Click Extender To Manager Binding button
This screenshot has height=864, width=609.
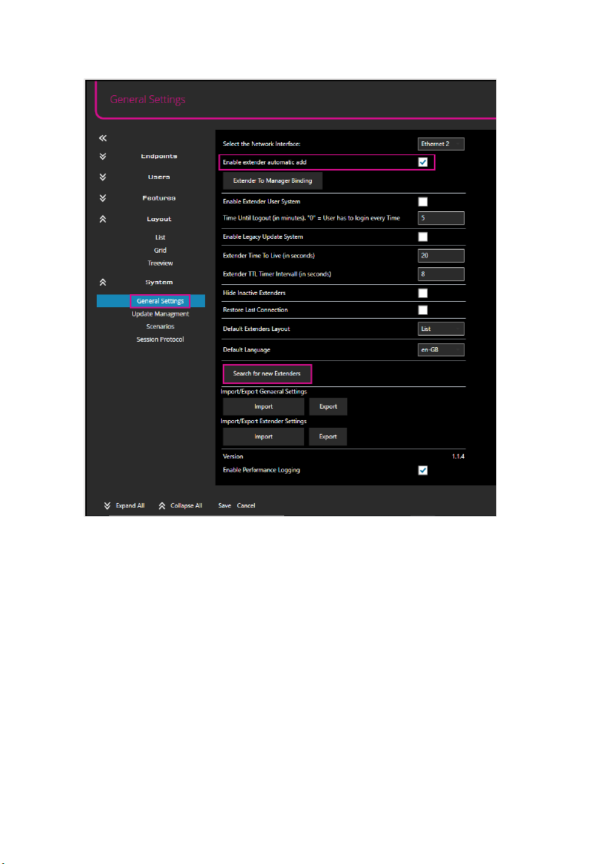coord(273,180)
